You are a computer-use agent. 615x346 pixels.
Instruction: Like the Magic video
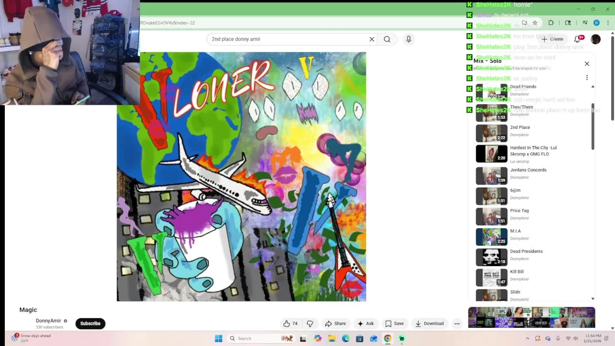point(290,323)
